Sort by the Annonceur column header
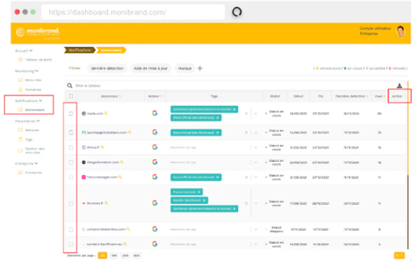This screenshot has height=263, width=415. [111, 96]
